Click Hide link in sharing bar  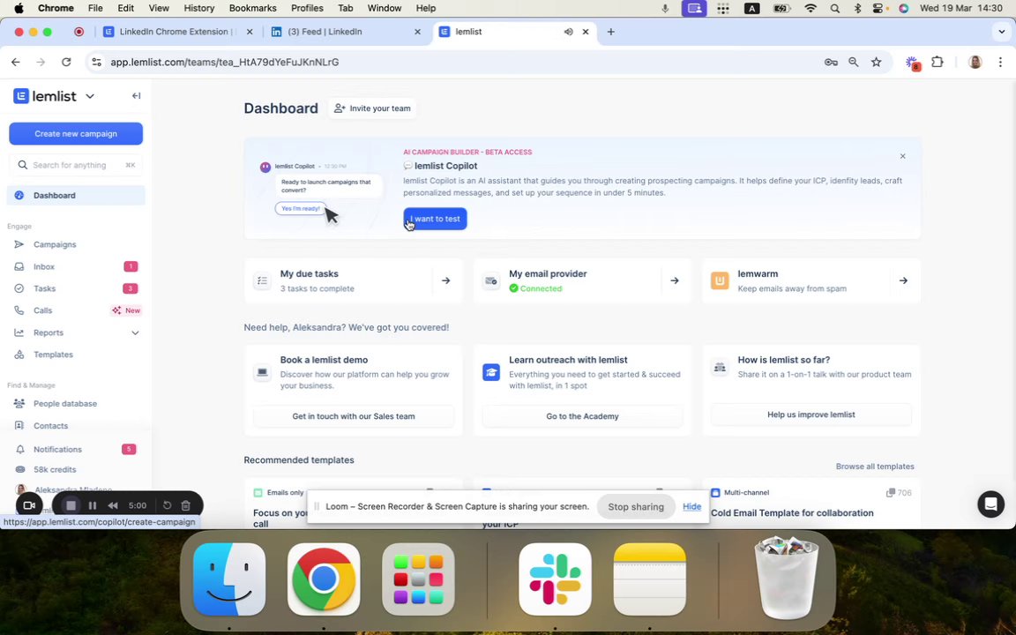(x=691, y=507)
